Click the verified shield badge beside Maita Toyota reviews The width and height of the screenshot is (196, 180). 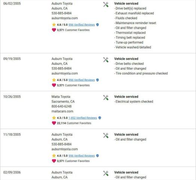pyautogui.click(x=100, y=118)
